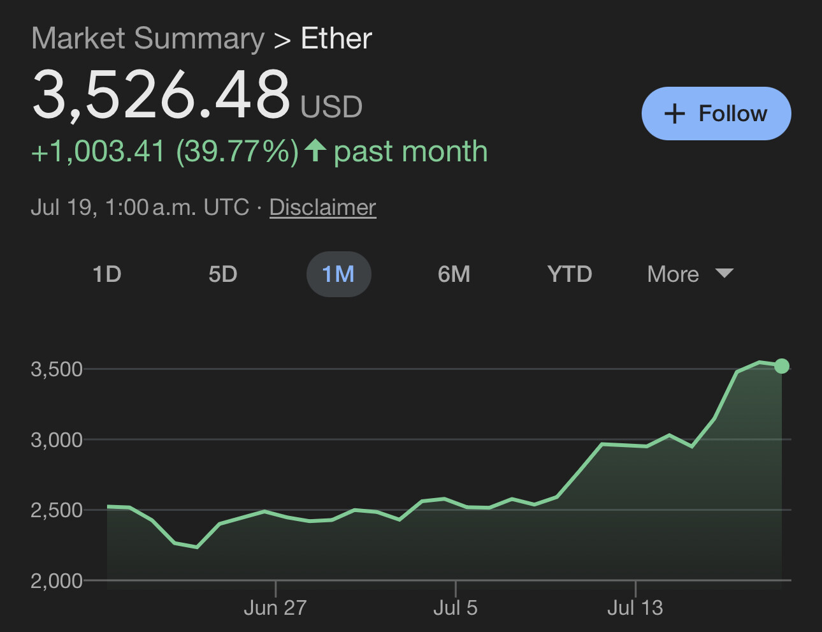The height and width of the screenshot is (632, 822).
Task: Open the Disclaimer link
Action: point(322,207)
